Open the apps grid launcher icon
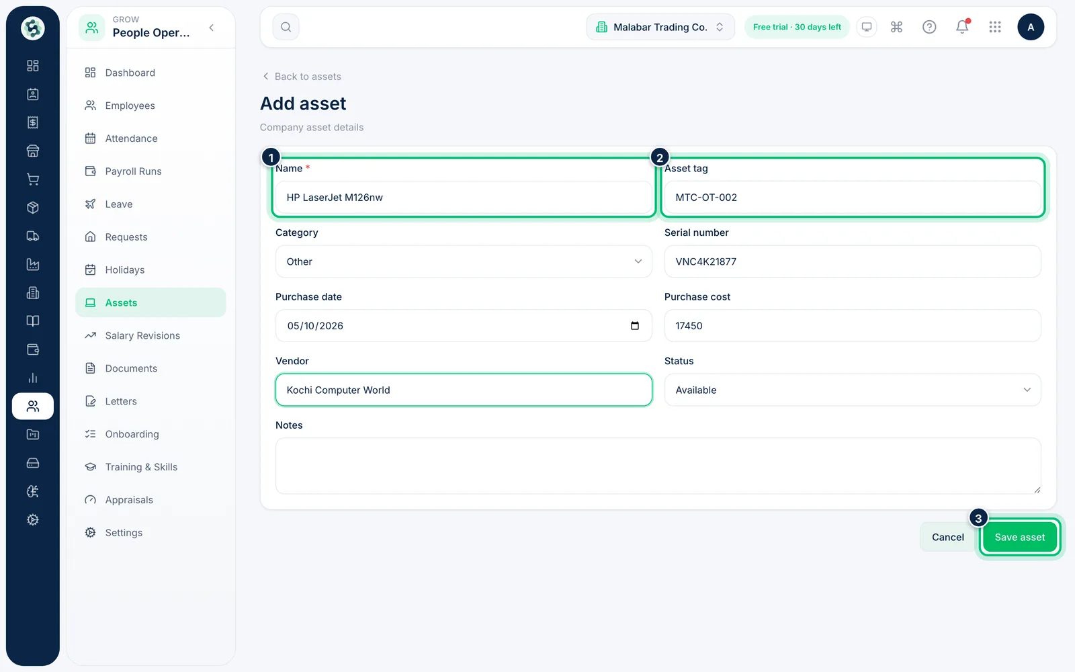Screen dimensions: 1075x672 click(995, 27)
